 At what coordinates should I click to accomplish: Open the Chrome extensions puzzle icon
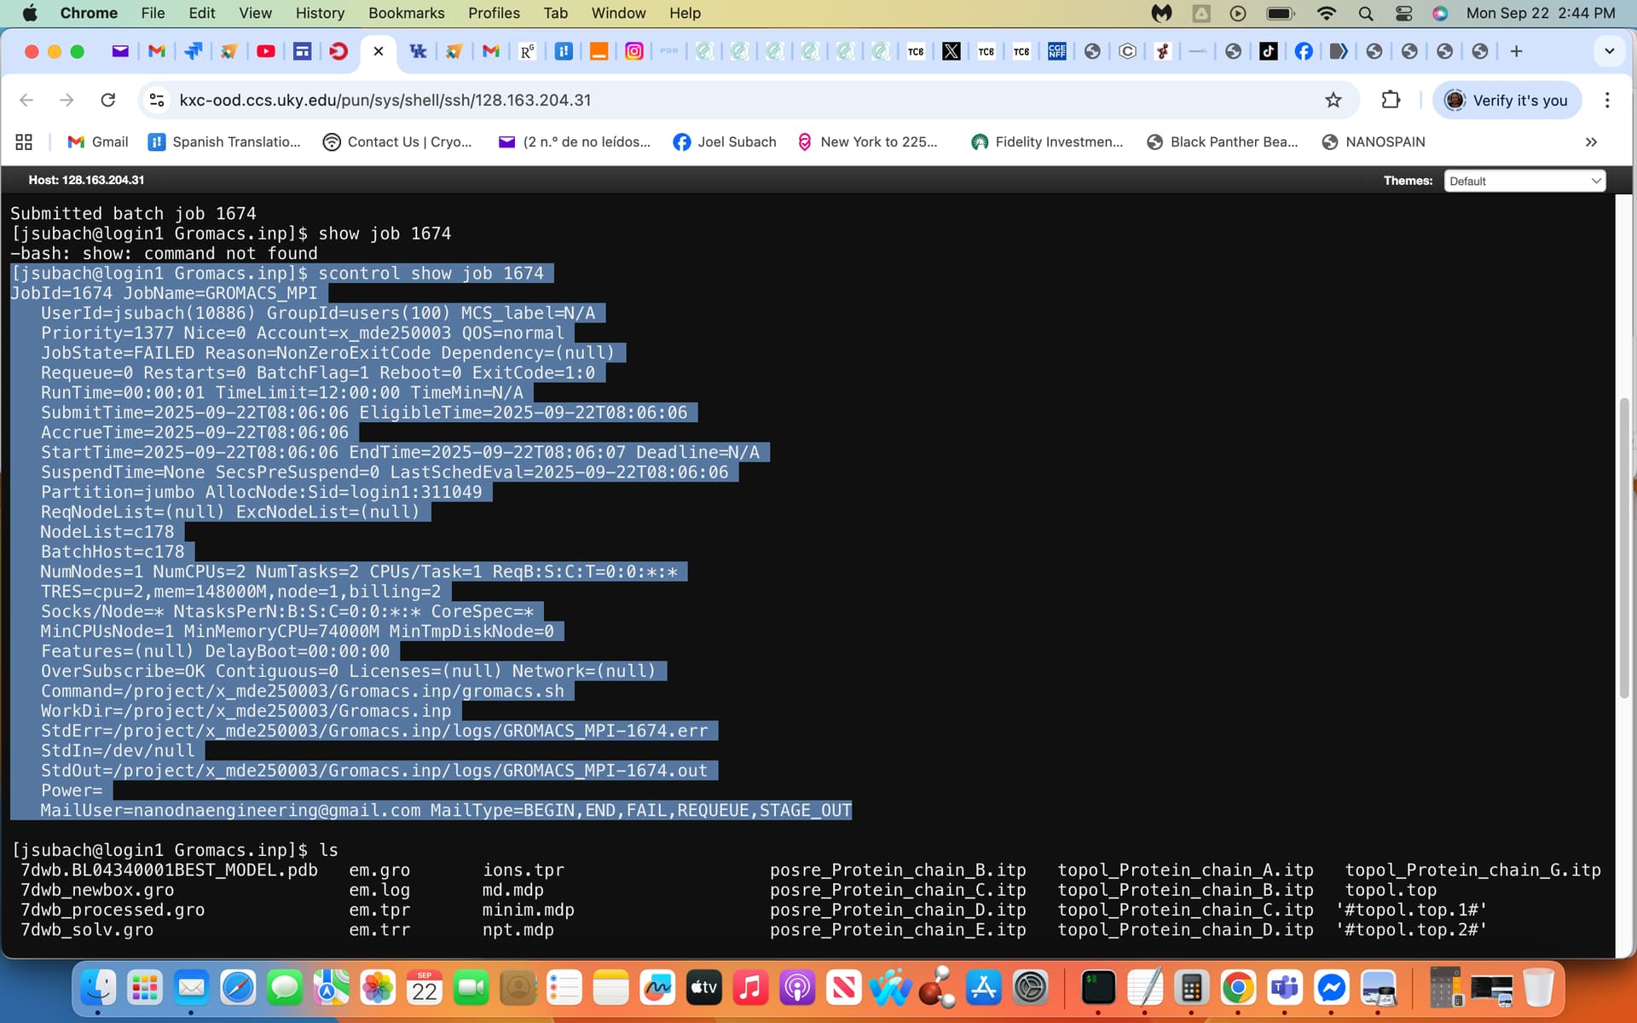[x=1391, y=100]
